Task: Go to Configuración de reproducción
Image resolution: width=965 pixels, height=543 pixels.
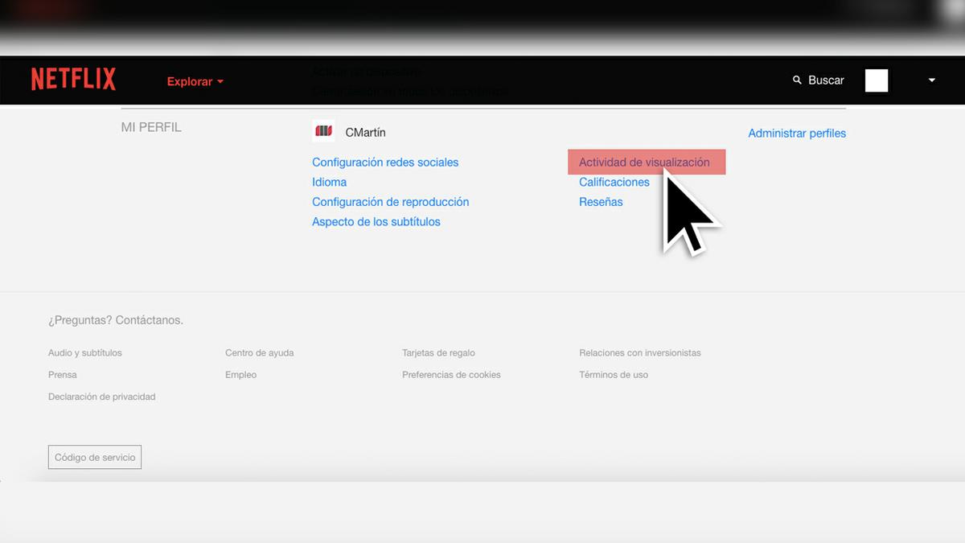Action: [x=390, y=202]
